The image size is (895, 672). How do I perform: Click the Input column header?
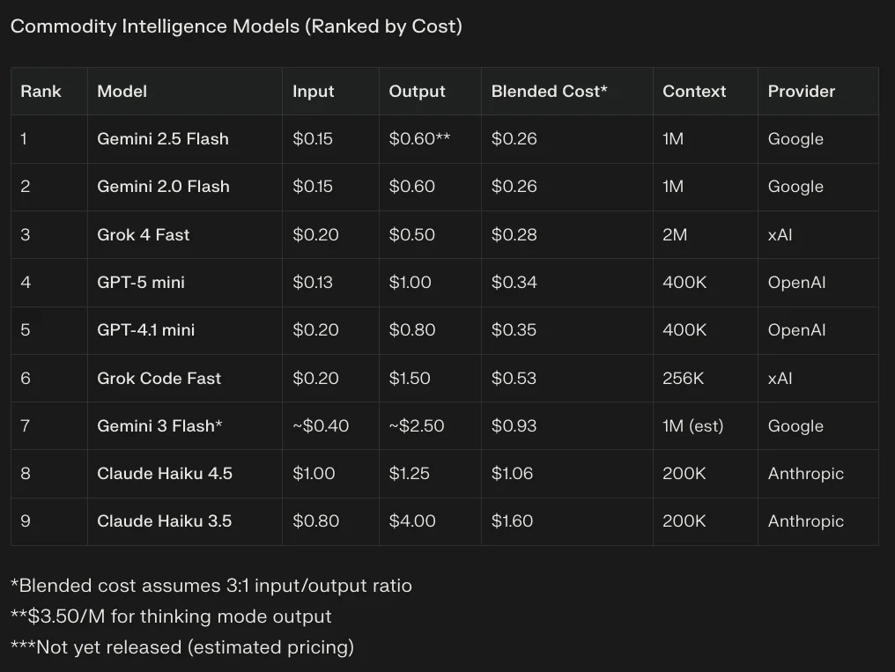(314, 92)
